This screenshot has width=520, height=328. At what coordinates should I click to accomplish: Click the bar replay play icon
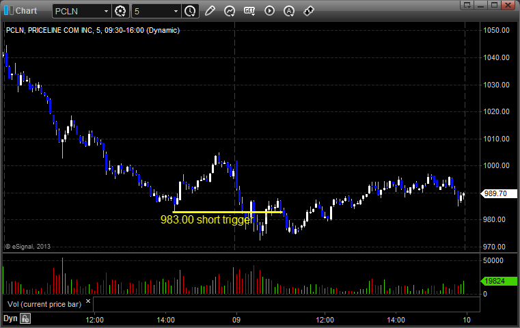pos(269,11)
